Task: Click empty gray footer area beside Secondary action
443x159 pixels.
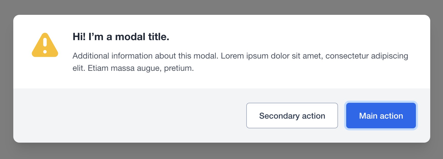Action: (x=128, y=116)
